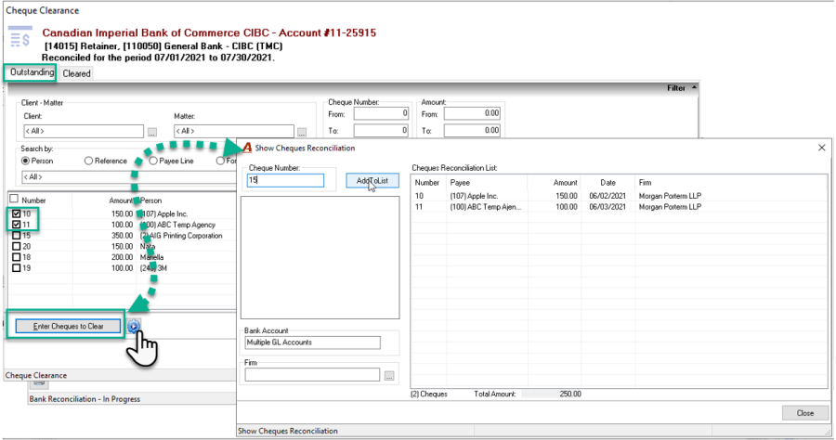
Task: Click the Amount From field
Action: coord(473,113)
